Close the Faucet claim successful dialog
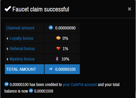 (x=129, y=9)
